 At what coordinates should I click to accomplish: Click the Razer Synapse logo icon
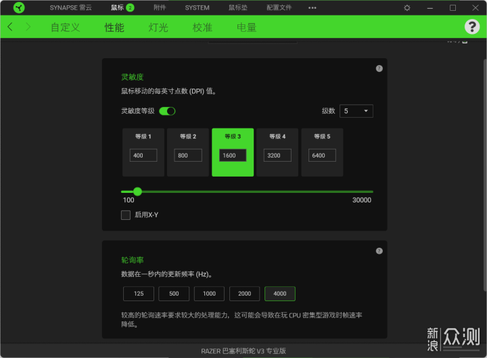(19, 7)
